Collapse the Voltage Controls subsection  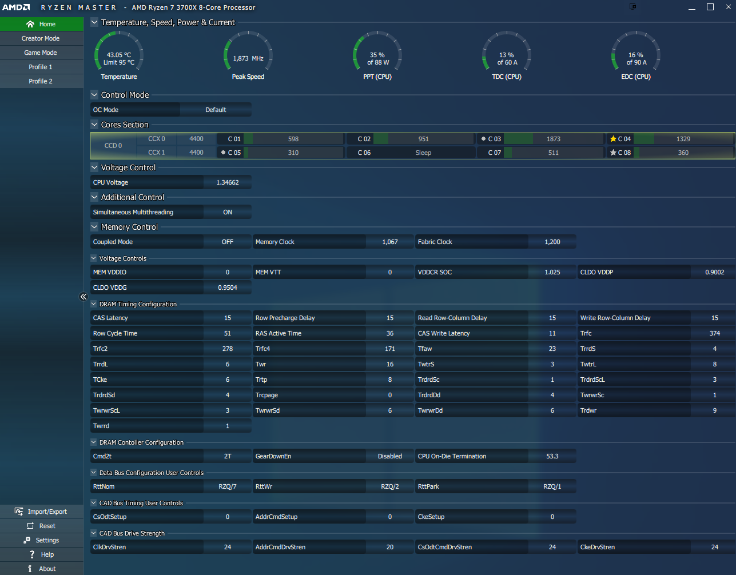click(x=94, y=258)
